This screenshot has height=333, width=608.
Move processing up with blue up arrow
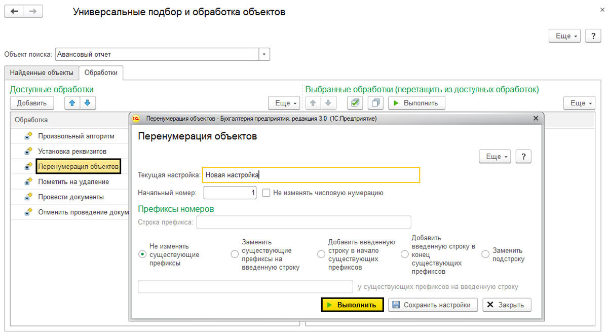[x=72, y=103]
